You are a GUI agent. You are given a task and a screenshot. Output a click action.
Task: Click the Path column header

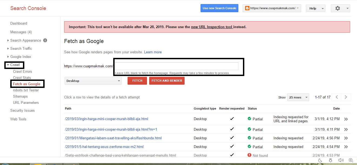click(x=68, y=108)
